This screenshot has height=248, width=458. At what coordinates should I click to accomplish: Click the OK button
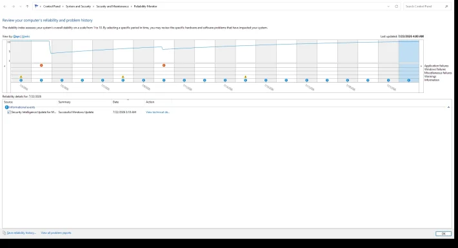443,234
